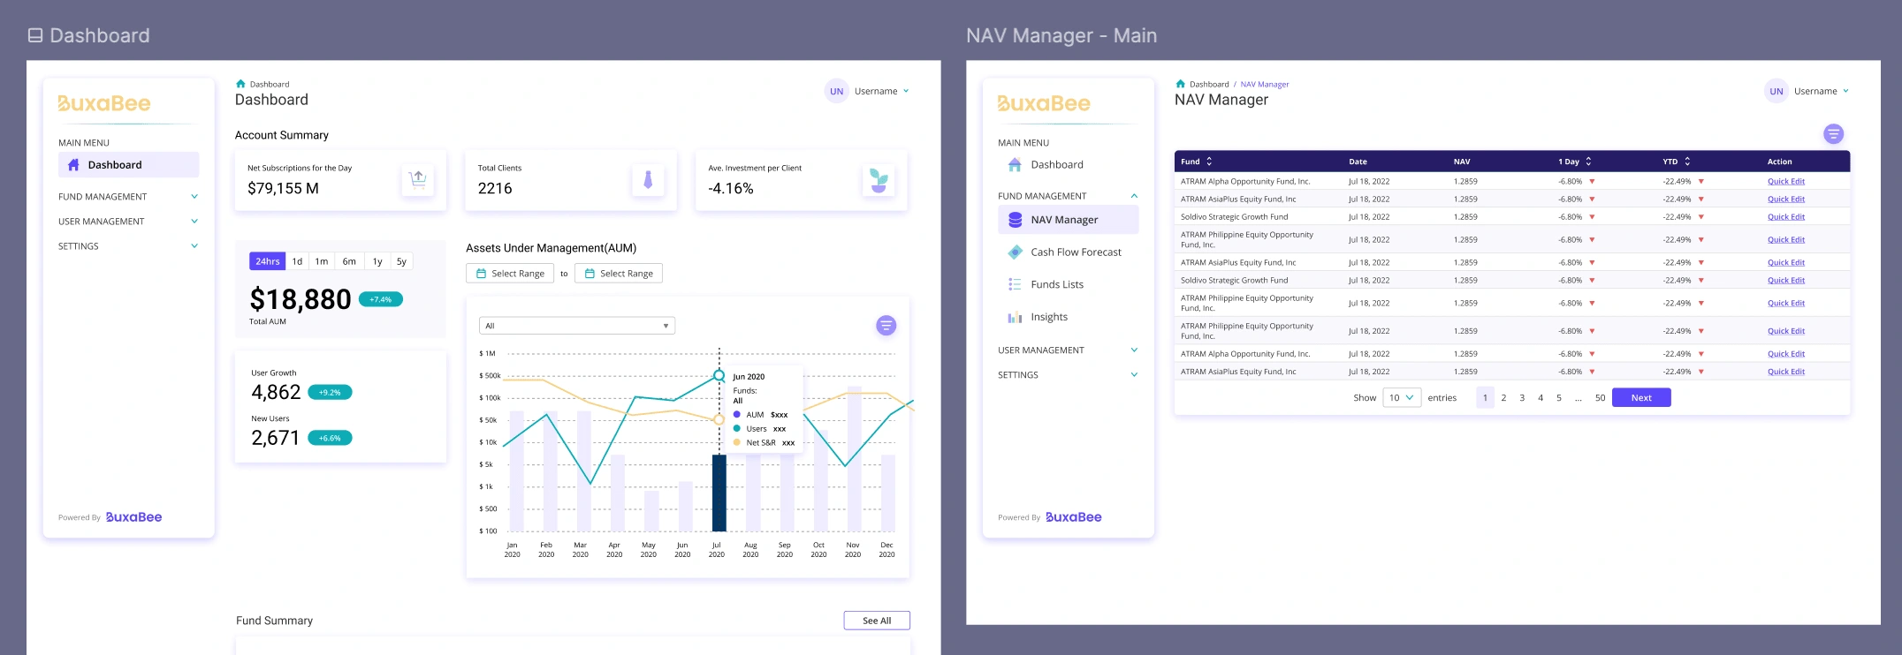Click the Total Clients tie icon
The image size is (1902, 655).
[x=648, y=180]
